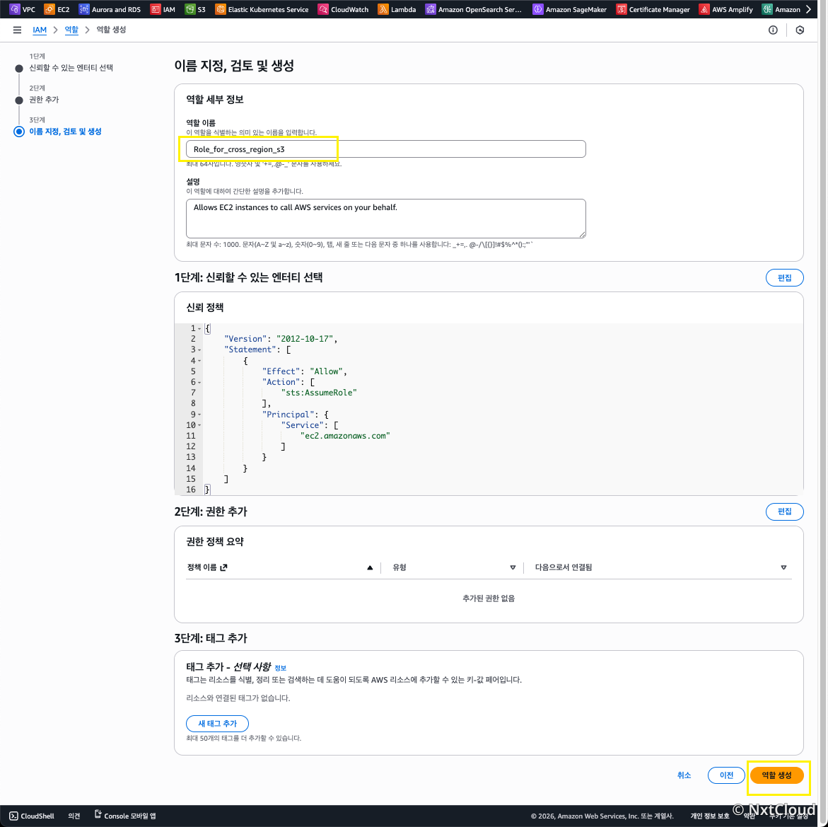The image size is (828, 827).
Task: Collapse the Action fold arrow on line 6
Action: point(199,382)
